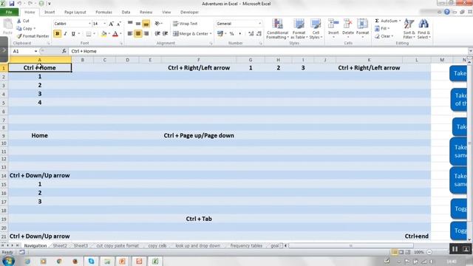
Task: Apply bottom vertical alignment
Action: pyautogui.click(x=146, y=24)
